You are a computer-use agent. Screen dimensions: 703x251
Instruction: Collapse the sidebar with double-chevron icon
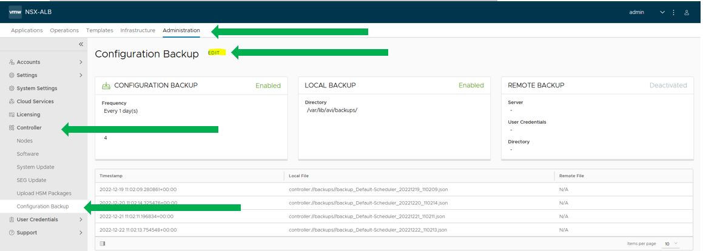[x=81, y=44]
